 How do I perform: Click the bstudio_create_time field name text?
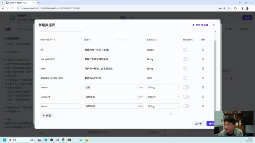point(52,78)
